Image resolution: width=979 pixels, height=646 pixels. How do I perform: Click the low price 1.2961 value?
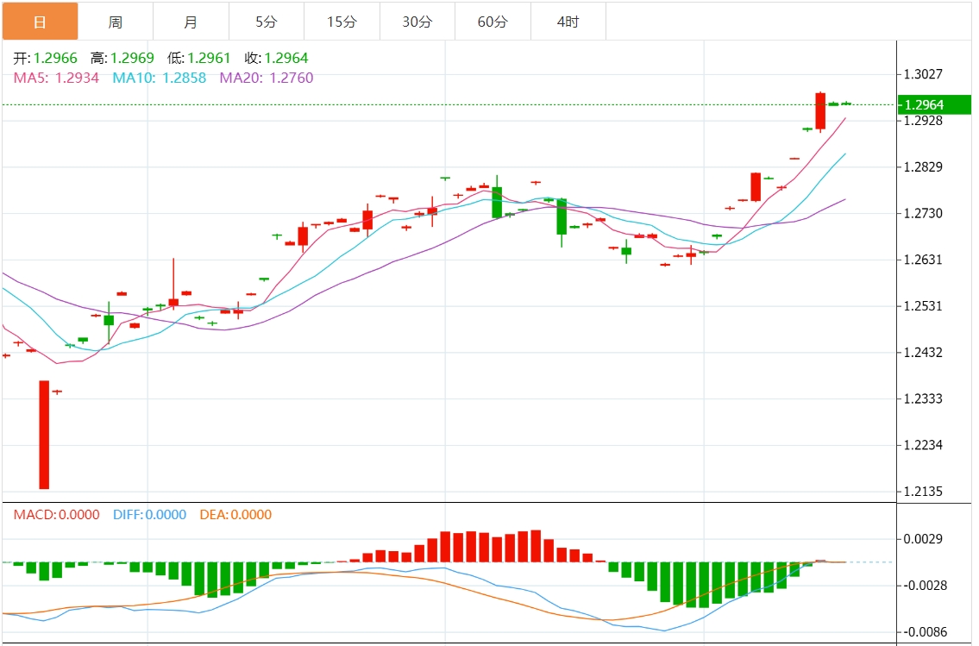209,58
